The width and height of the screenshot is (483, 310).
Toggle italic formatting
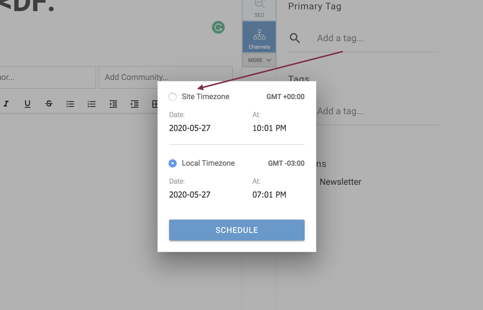[x=6, y=103]
